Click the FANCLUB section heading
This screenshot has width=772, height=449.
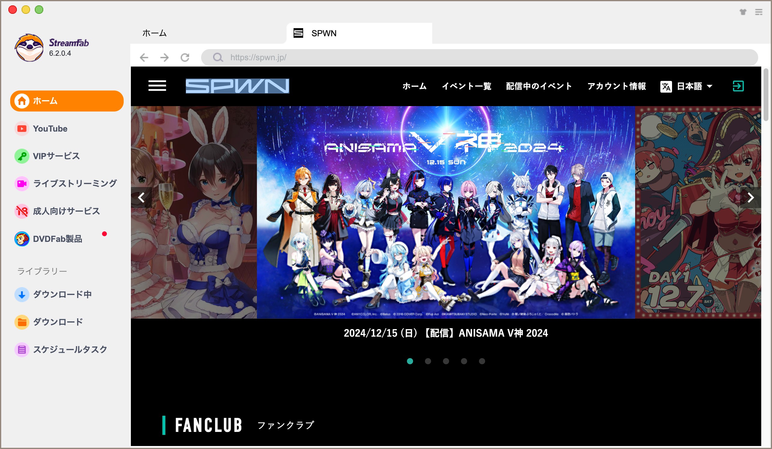(208, 425)
